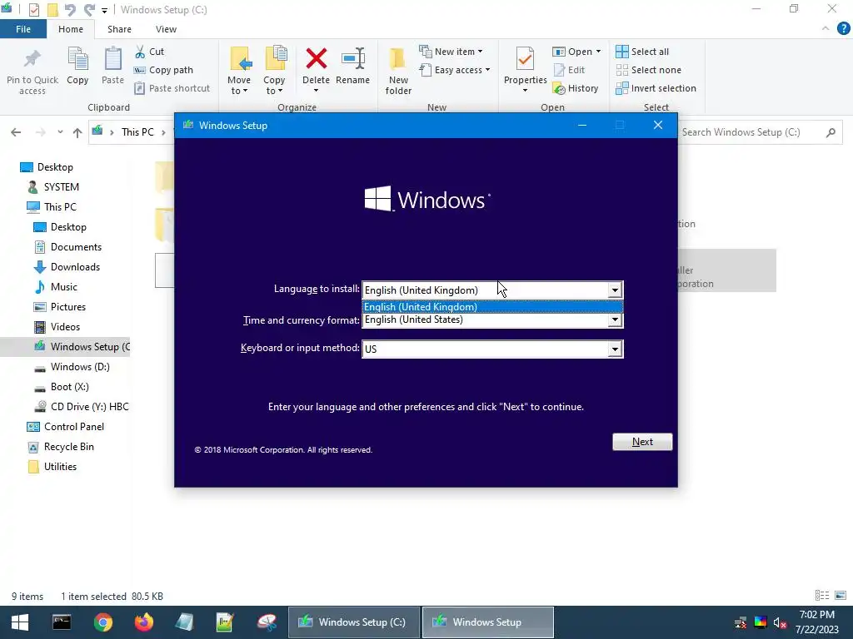853x639 pixels.
Task: Open the ribbon help question mark
Action: tap(843, 29)
